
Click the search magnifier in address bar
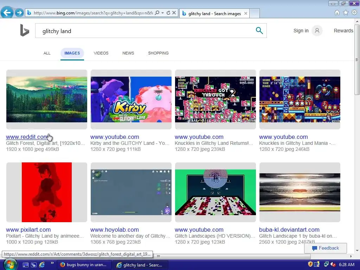[x=157, y=13]
